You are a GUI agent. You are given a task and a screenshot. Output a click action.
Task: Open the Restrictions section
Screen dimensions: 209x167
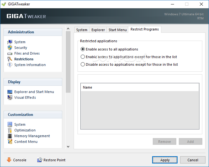pos(24,59)
